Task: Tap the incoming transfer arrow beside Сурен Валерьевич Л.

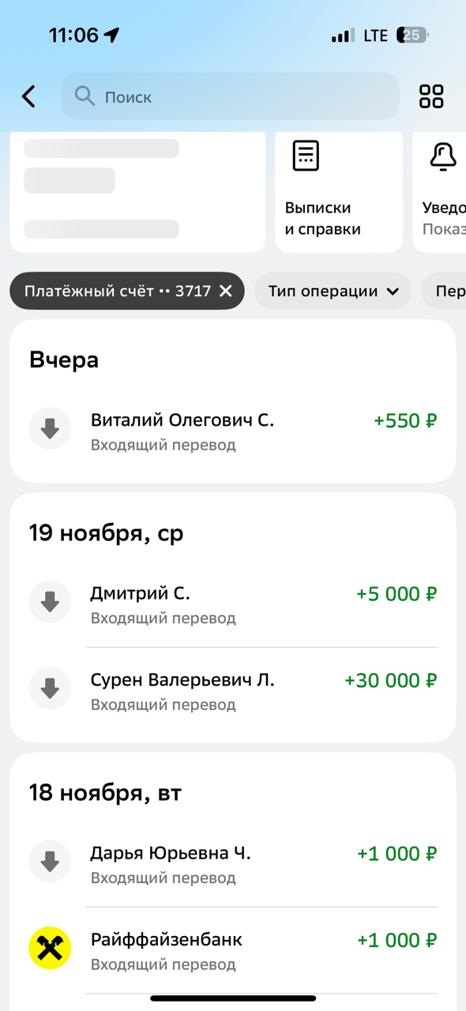Action: (x=50, y=688)
